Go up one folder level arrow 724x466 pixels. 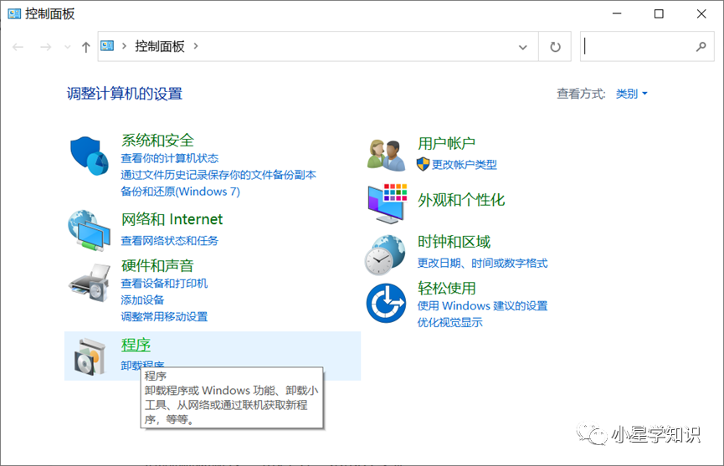pos(85,47)
